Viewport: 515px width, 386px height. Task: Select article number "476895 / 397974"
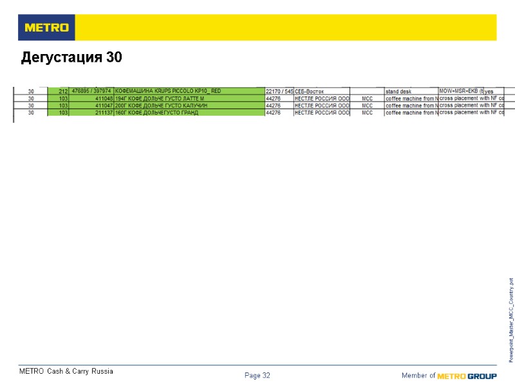tap(91, 91)
